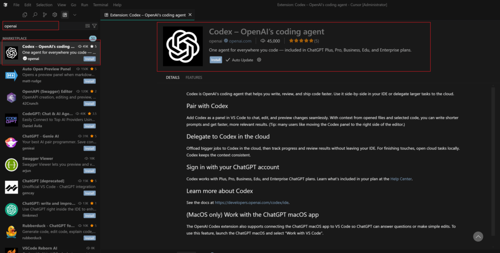This screenshot has height=253, width=500.
Task: Click the scroll-to-top arrow button
Action: tap(478, 236)
